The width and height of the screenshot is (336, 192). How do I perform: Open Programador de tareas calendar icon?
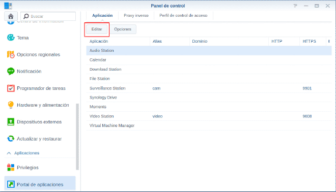pos(11,88)
